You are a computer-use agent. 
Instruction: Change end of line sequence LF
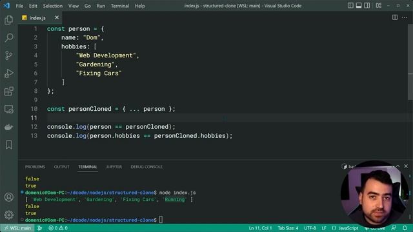pyautogui.click(x=324, y=228)
